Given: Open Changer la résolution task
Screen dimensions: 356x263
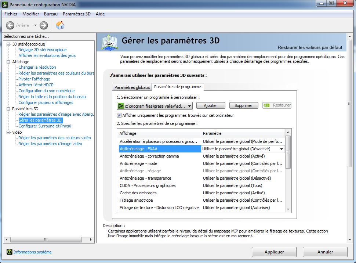Looking at the screenshot, I should 37,67.
